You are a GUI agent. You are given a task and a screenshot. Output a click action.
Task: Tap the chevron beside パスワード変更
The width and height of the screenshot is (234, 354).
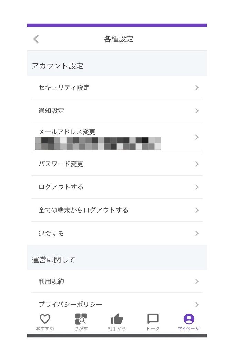pos(197,164)
